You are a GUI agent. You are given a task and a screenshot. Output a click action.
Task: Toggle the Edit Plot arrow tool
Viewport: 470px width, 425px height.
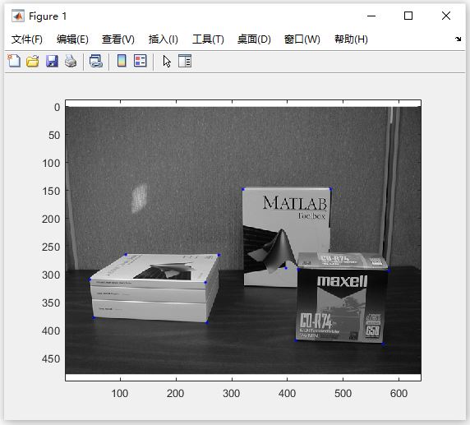tap(167, 62)
